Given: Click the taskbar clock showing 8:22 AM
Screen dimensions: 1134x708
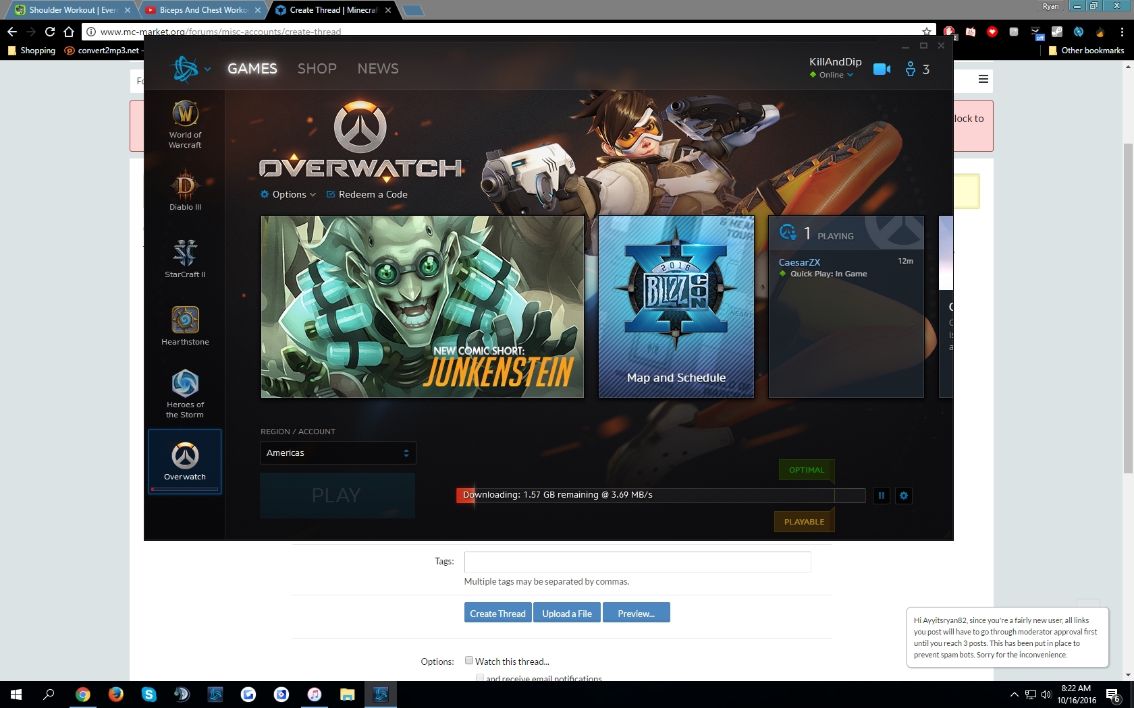Looking at the screenshot, I should (1077, 695).
